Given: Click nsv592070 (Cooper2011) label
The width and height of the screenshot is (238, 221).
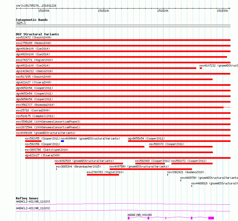Looking at the screenshot, I should [x=167, y=144].
